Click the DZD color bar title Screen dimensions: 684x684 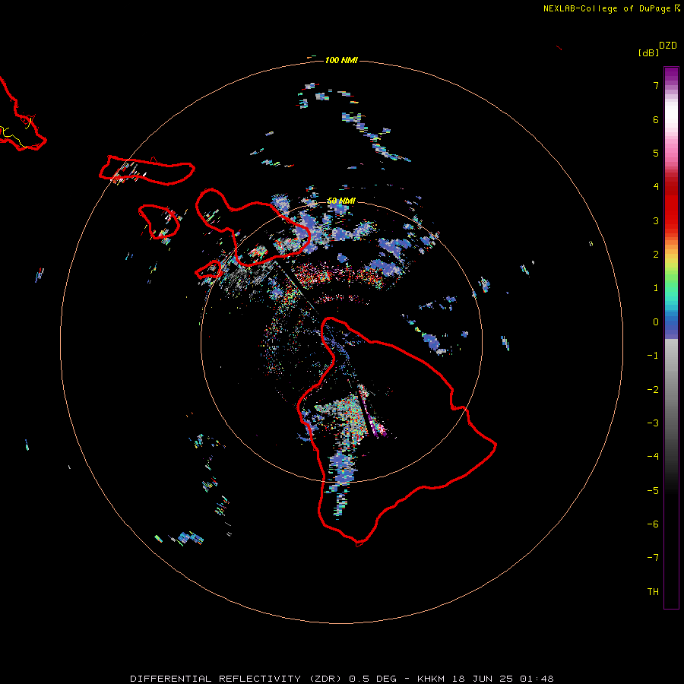coord(668,46)
